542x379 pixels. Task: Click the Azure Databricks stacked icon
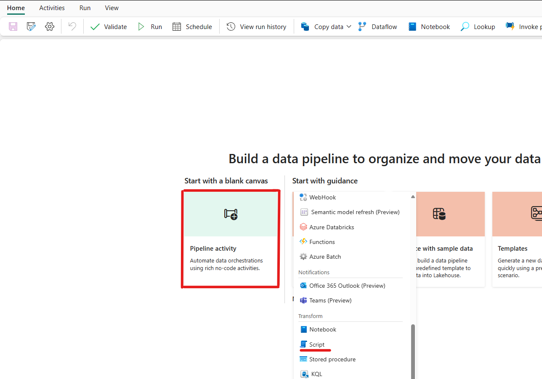pyautogui.click(x=303, y=227)
